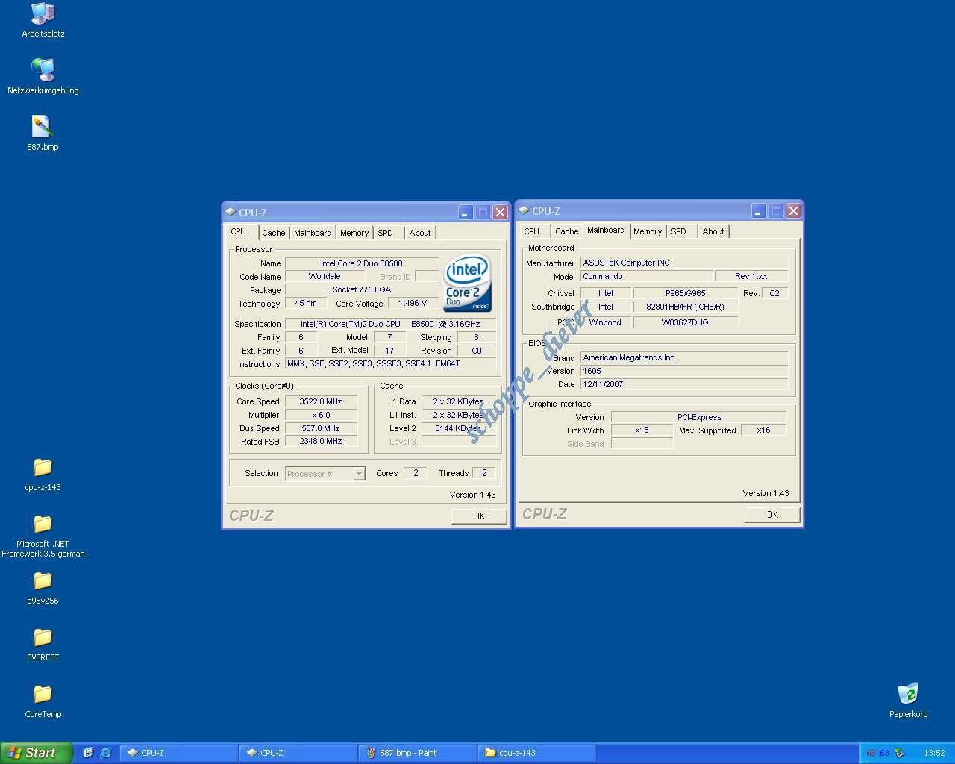Open Arbeitsplatz desktop icon
This screenshot has height=764, width=955.
click(x=43, y=20)
